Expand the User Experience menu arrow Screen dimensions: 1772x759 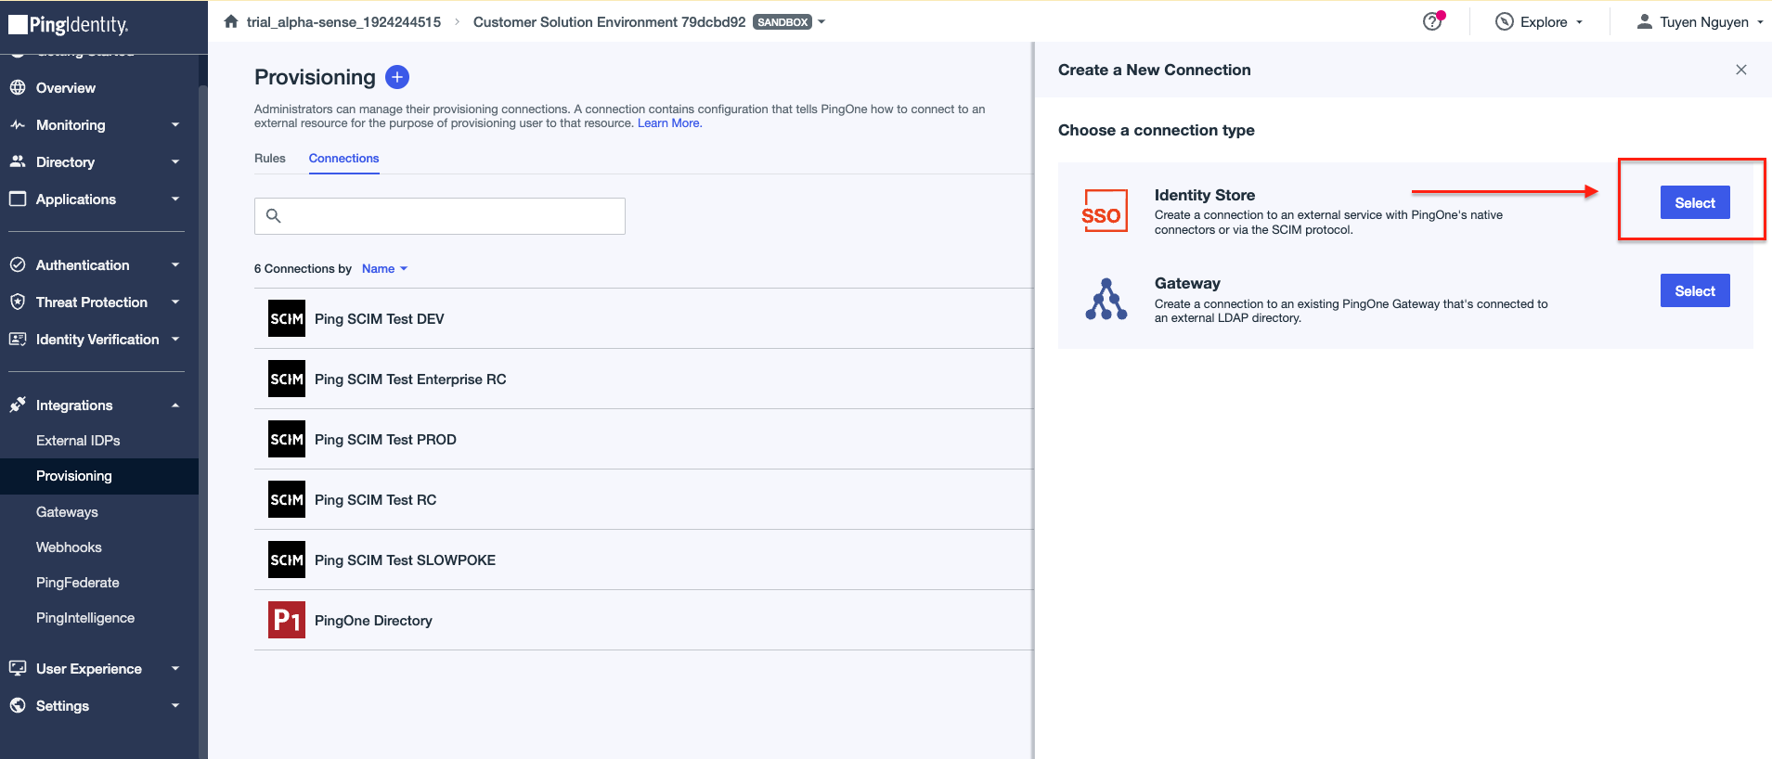tap(175, 668)
